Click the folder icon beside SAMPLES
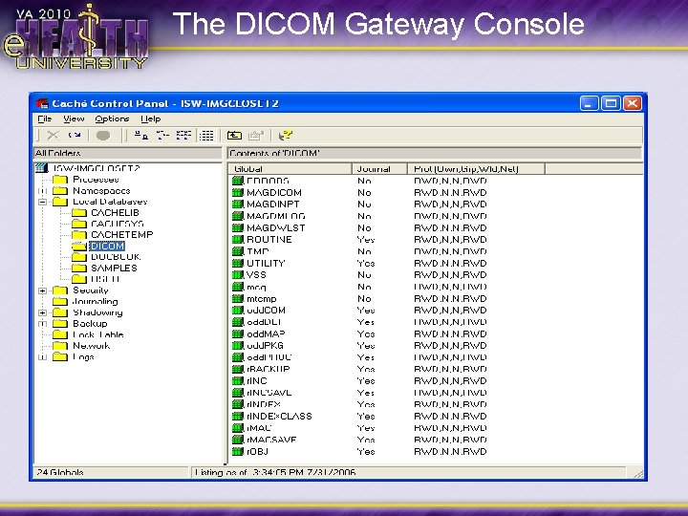The image size is (688, 516). click(x=79, y=269)
